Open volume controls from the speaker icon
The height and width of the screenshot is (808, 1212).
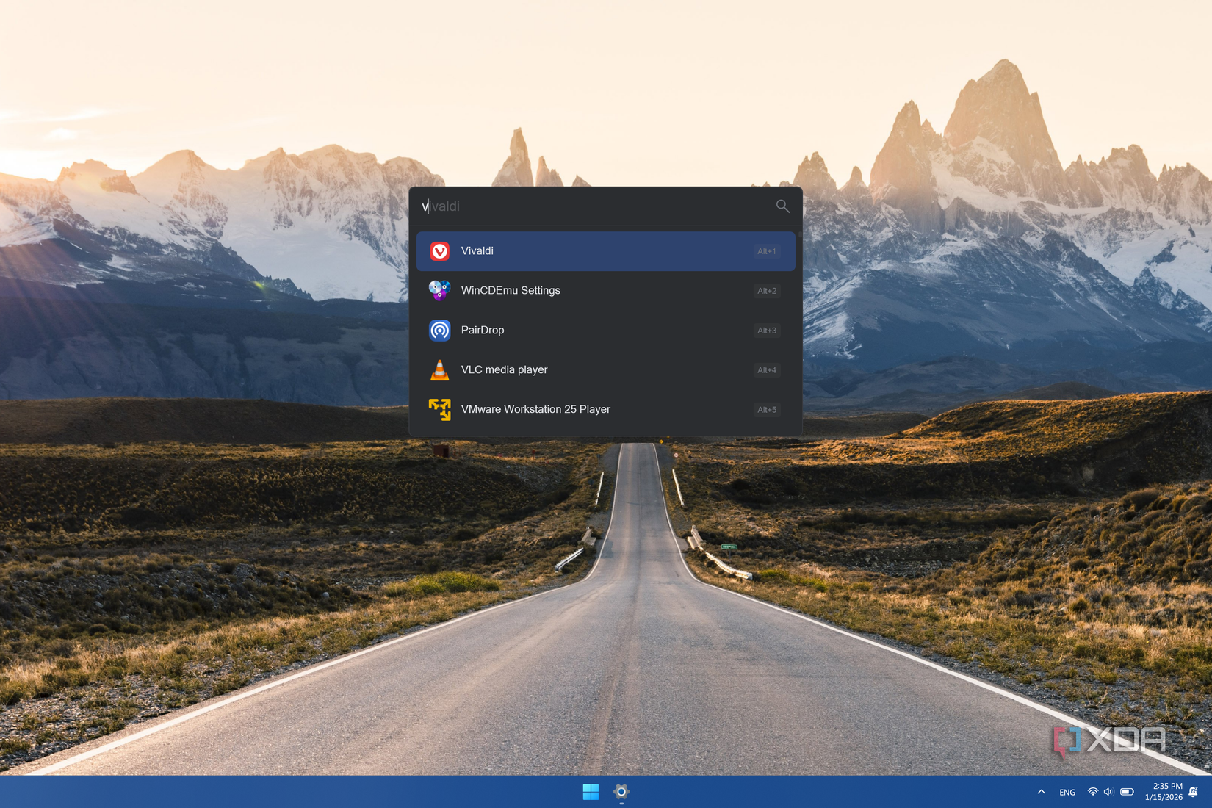(1108, 792)
